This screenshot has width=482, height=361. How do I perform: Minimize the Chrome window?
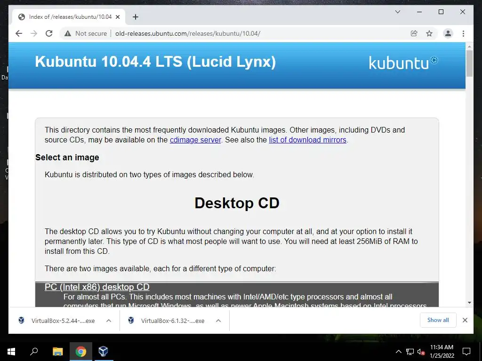[419, 12]
